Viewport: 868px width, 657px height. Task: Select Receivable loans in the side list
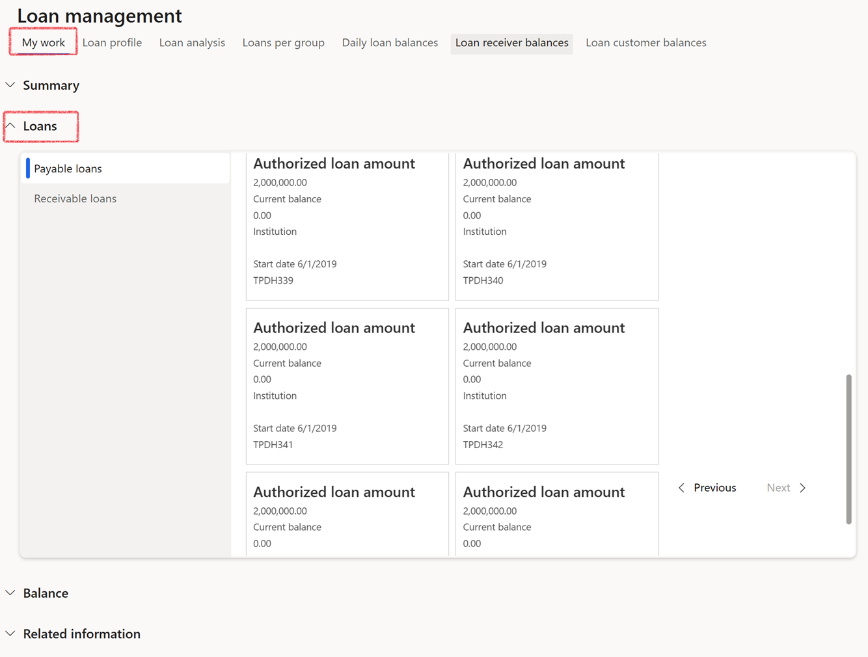coord(75,198)
